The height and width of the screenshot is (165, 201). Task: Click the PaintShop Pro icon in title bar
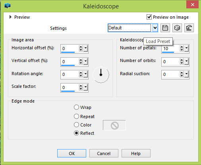pyautogui.click(x=8, y=6)
